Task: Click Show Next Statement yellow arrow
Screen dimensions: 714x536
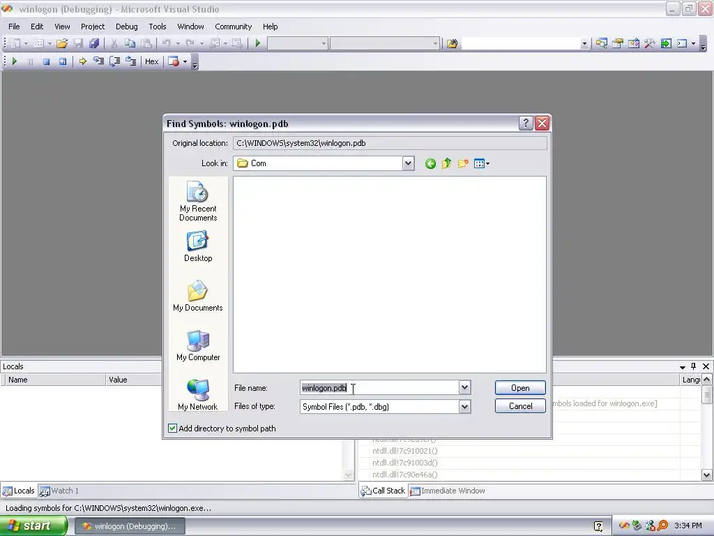Action: 82,61
